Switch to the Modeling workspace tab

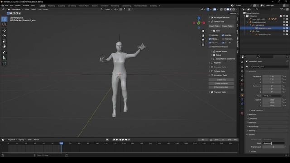[x=51, y=6]
